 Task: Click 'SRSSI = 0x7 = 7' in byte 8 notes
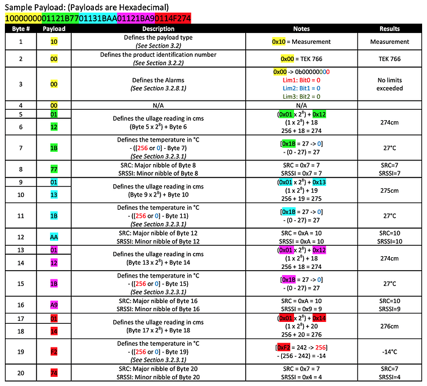tap(301, 173)
